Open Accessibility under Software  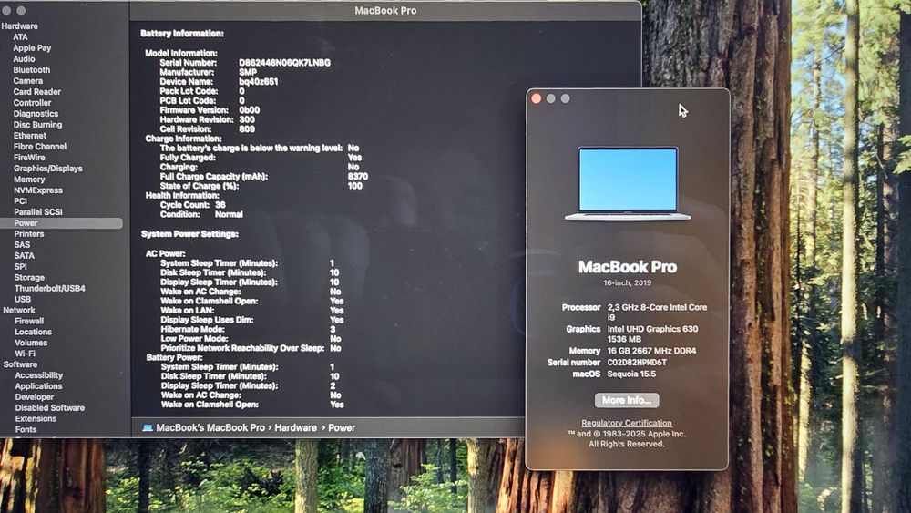[x=39, y=376]
